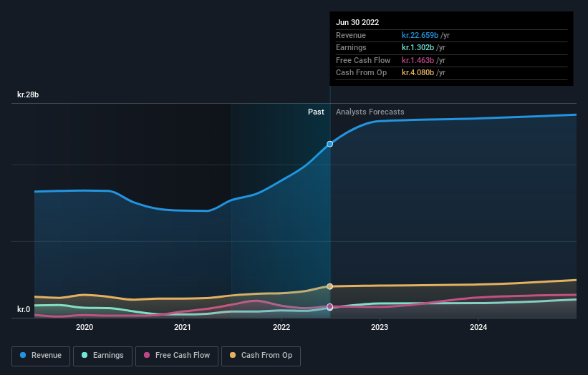Click the kr.1.302b earnings value in tooltip
Screen dimensions: 588x375
[x=418, y=47]
